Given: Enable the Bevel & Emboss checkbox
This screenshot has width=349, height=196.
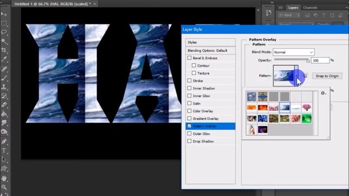Looking at the screenshot, I should point(189,58).
